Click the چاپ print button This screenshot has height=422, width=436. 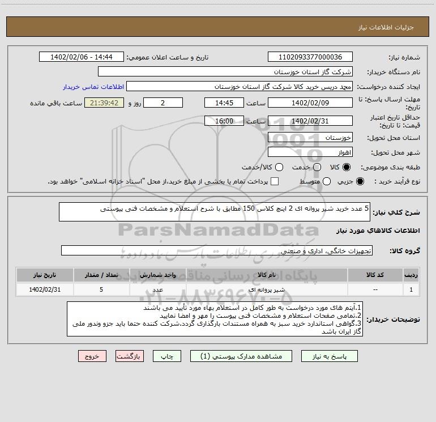pyautogui.click(x=167, y=356)
